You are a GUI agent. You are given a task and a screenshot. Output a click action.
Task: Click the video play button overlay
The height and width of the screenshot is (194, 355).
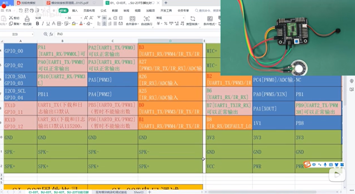point(337,174)
